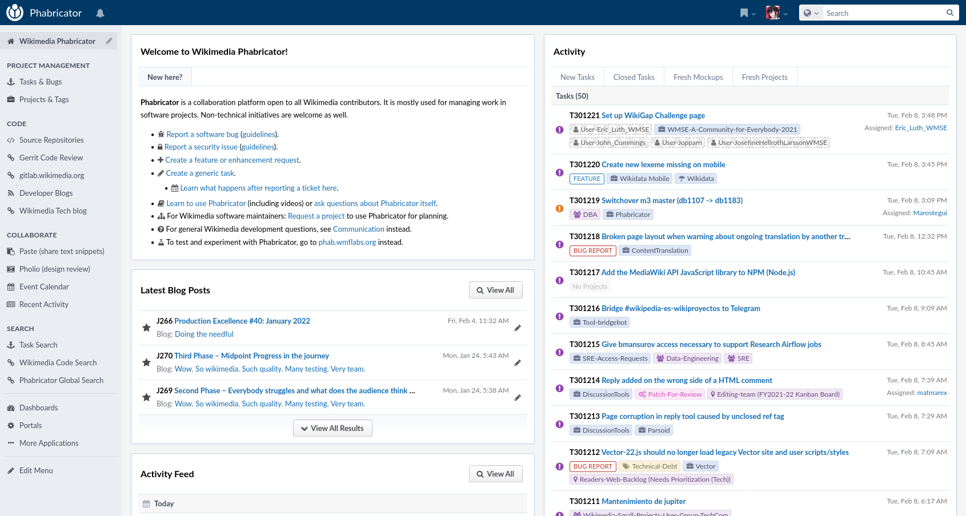Switch to the Closed Tasks tab
Viewport: 966px width, 516px height.
634,77
